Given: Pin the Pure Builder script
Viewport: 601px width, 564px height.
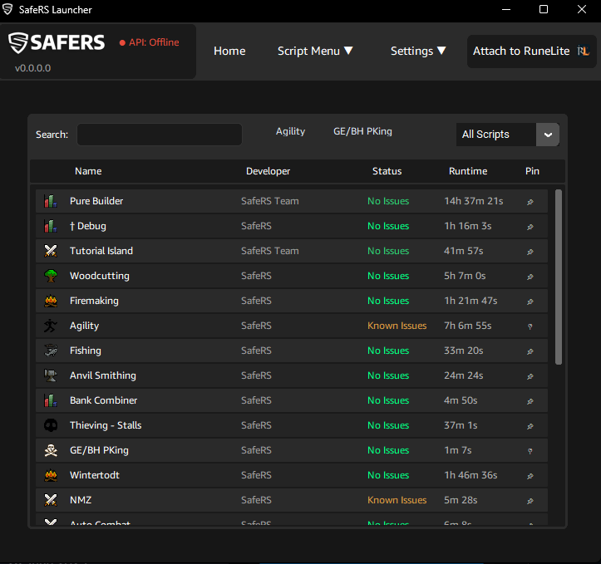Looking at the screenshot, I should pos(530,202).
